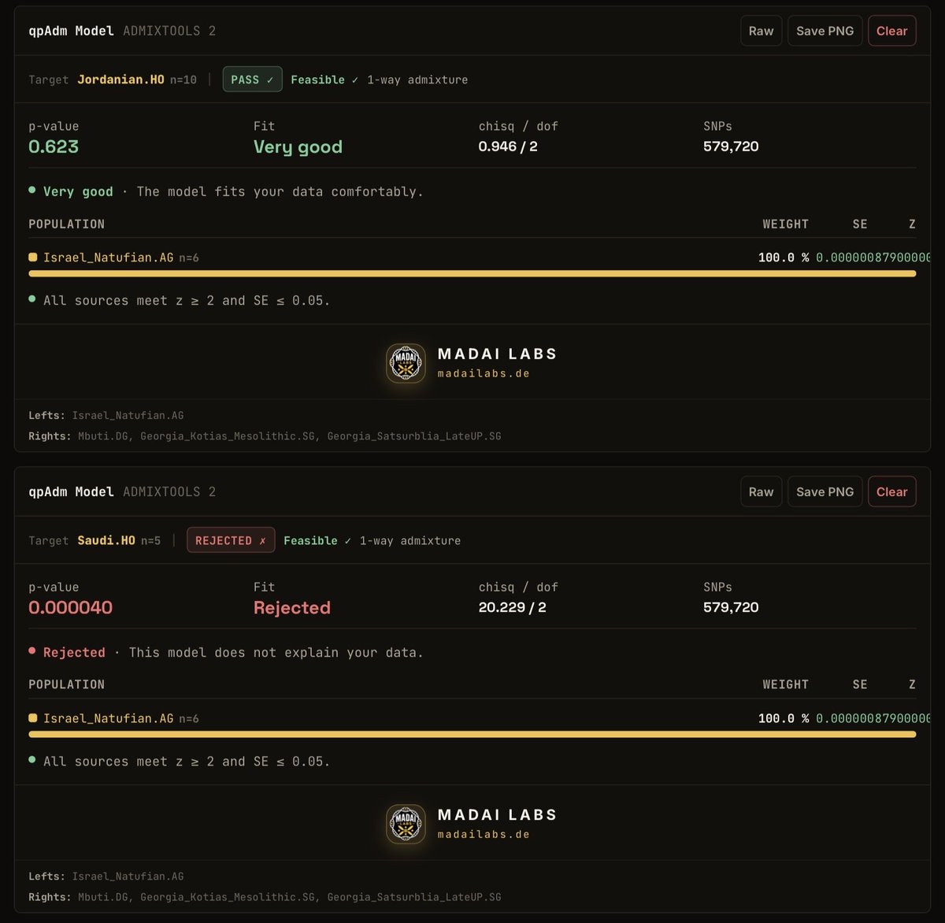Click the green PASS badge for Jordanian.HO
The image size is (945, 923).
pos(252,80)
